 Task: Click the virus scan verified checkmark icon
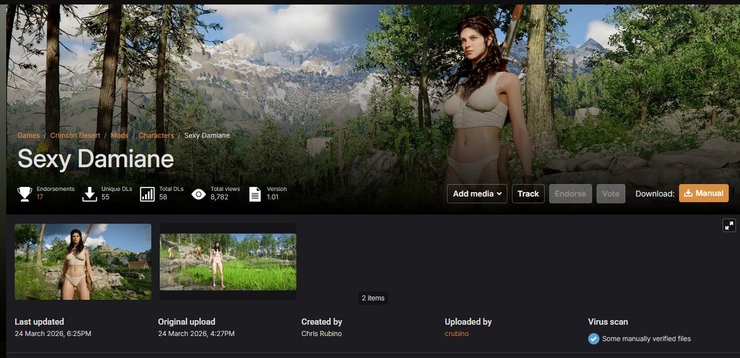tap(594, 339)
